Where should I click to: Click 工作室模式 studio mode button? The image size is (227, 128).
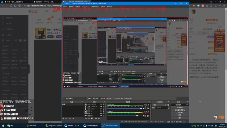(x=180, y=113)
